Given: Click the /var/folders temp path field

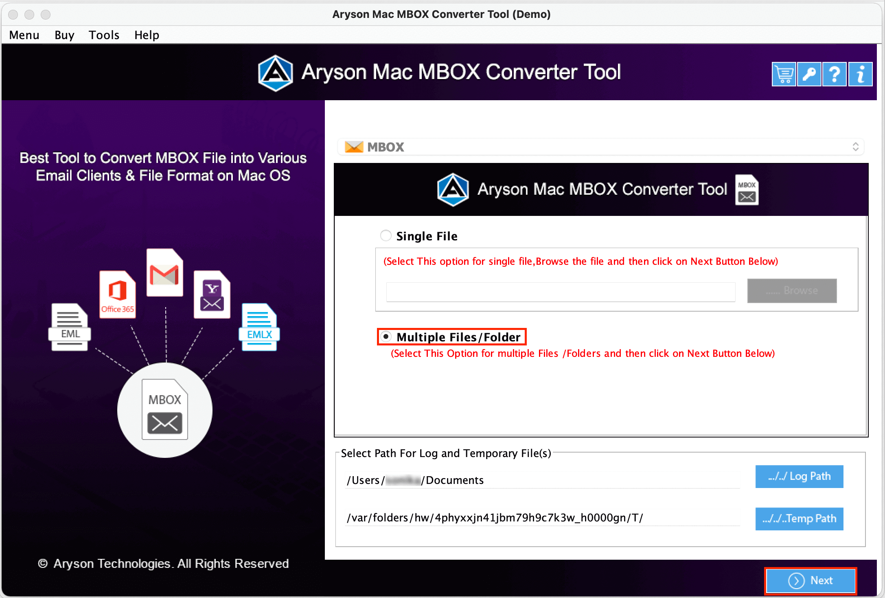Looking at the screenshot, I should 542,518.
